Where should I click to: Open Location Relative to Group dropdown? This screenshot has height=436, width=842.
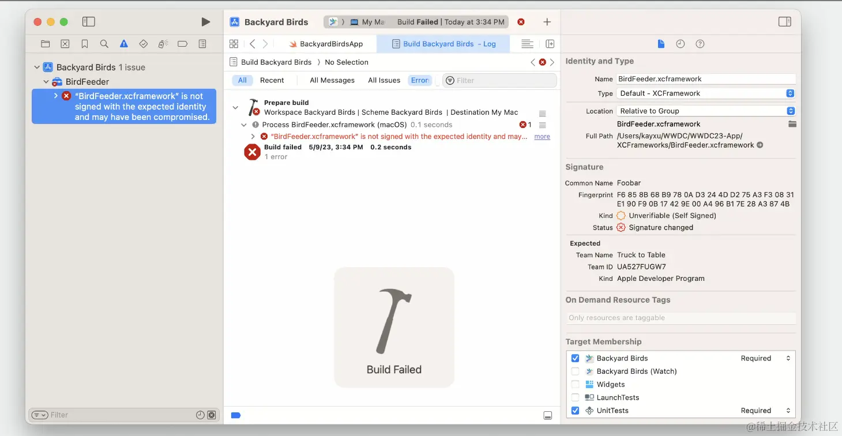click(x=706, y=111)
